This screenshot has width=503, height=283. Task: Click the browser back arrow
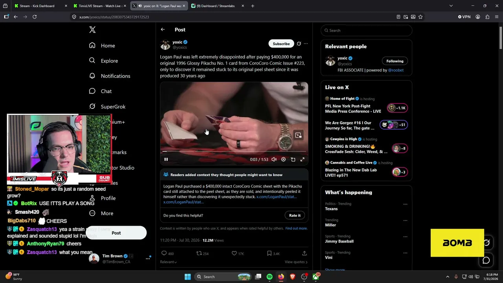16,17
